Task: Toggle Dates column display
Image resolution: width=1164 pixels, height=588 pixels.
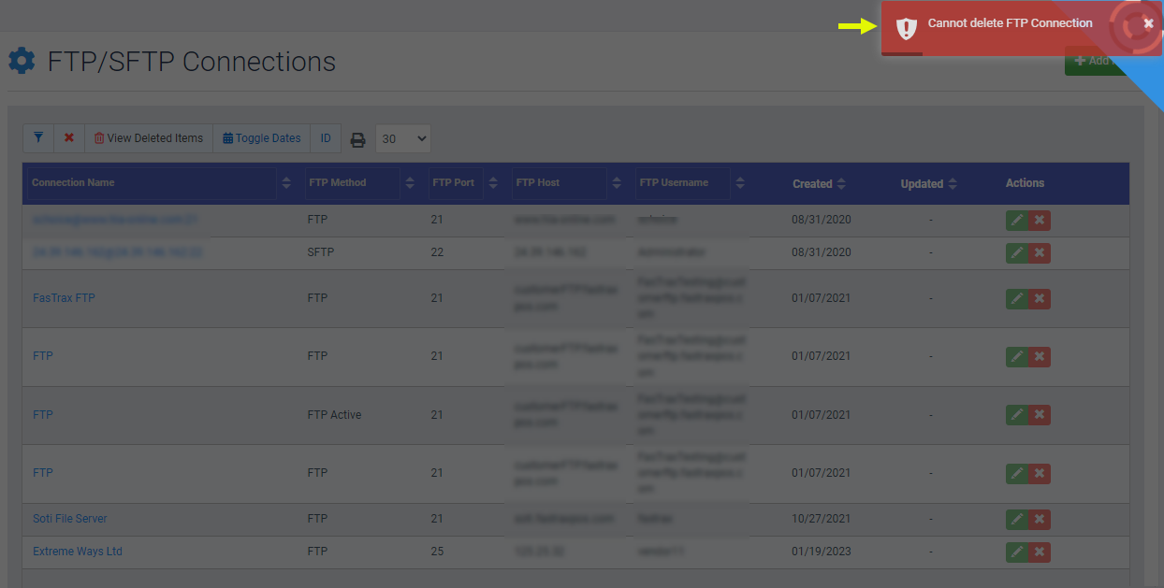Action: pos(261,138)
